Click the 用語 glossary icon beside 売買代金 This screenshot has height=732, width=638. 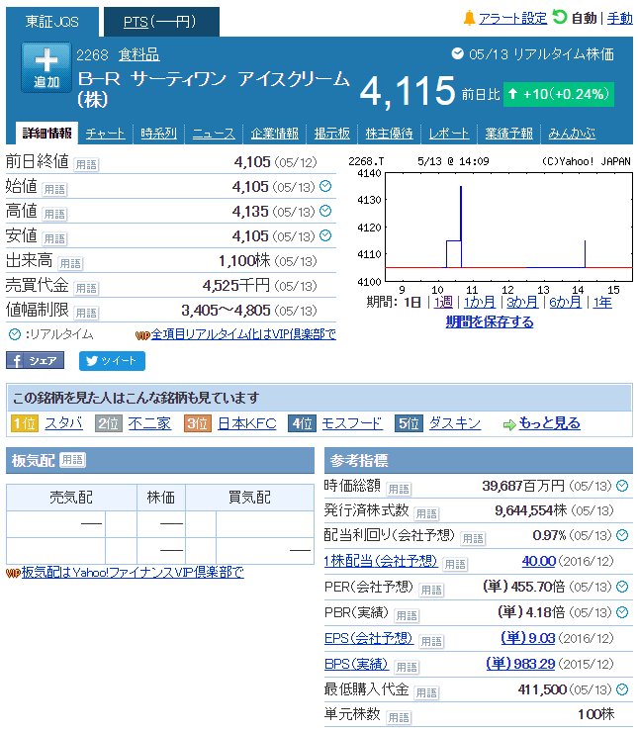86,289
